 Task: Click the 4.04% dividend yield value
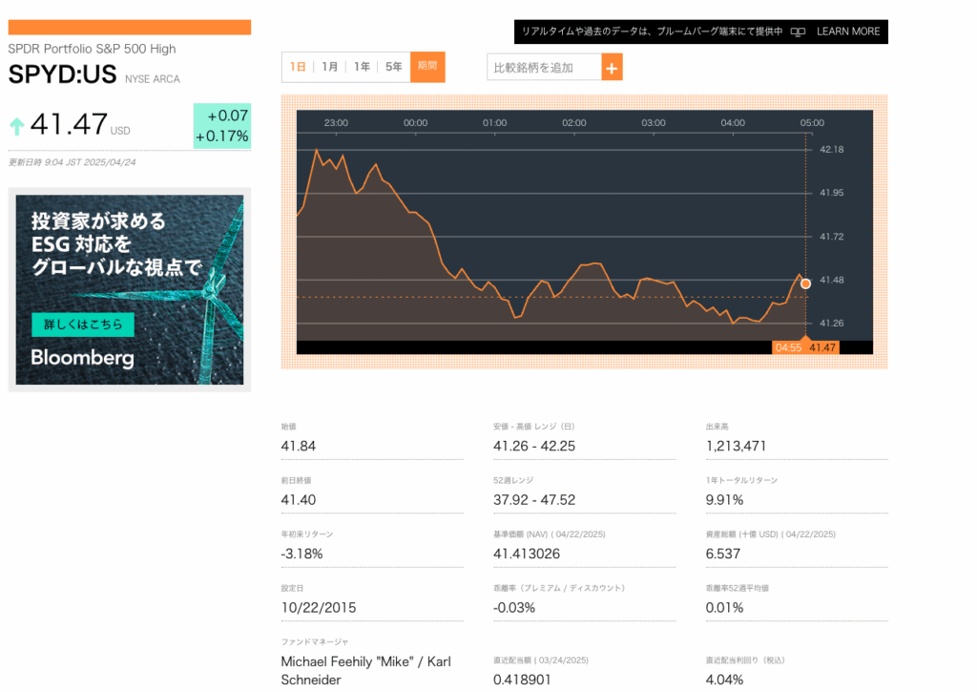click(x=725, y=680)
